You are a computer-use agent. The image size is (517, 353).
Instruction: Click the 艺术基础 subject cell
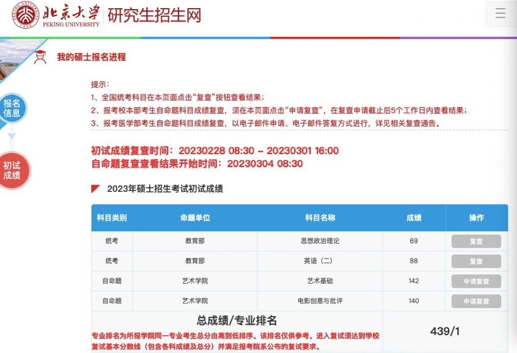coord(320,281)
